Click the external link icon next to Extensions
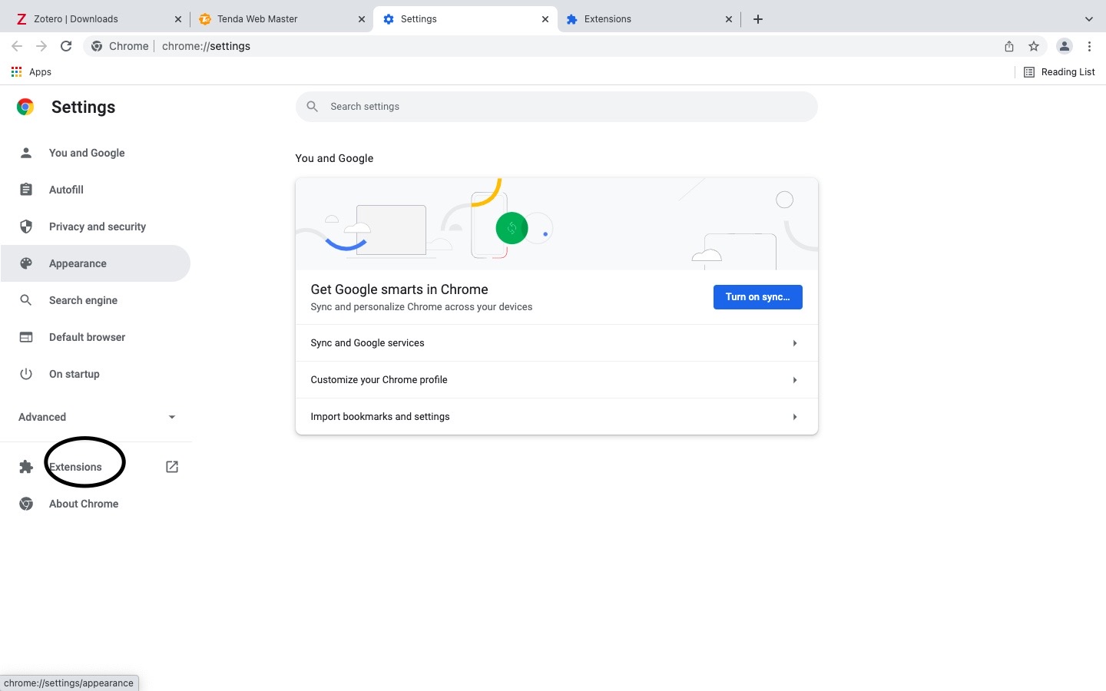The image size is (1106, 691). click(x=172, y=467)
